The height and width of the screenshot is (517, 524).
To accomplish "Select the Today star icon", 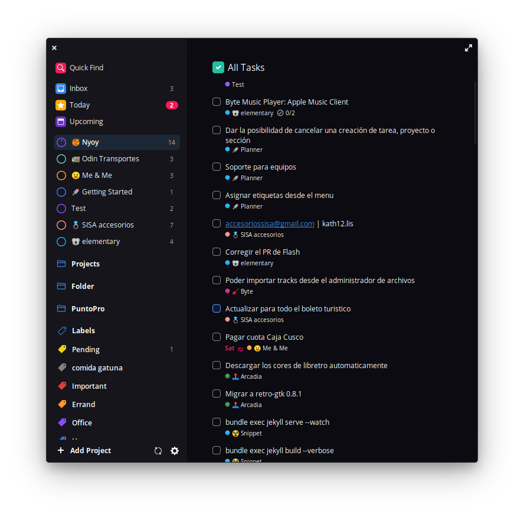I will [61, 105].
